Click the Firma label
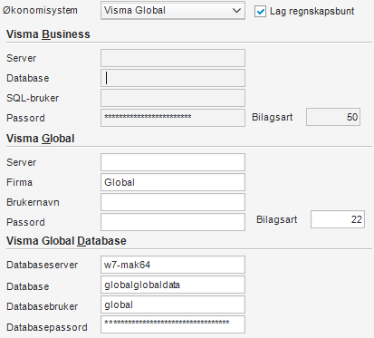The height and width of the screenshot is (338, 374). [19, 182]
